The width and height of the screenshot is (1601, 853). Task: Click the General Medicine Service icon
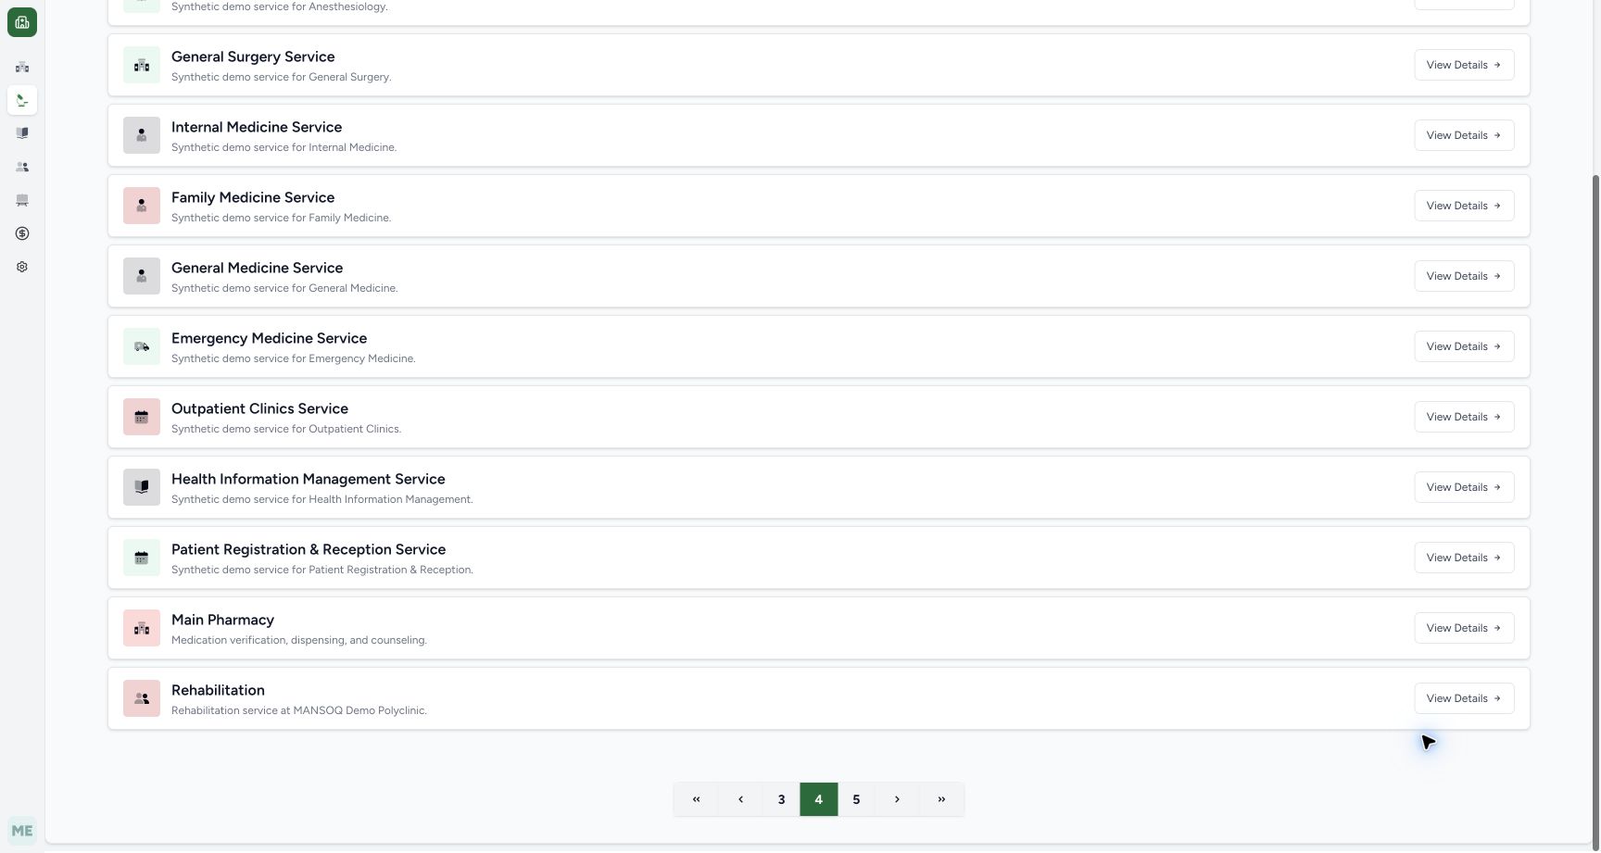tap(142, 276)
